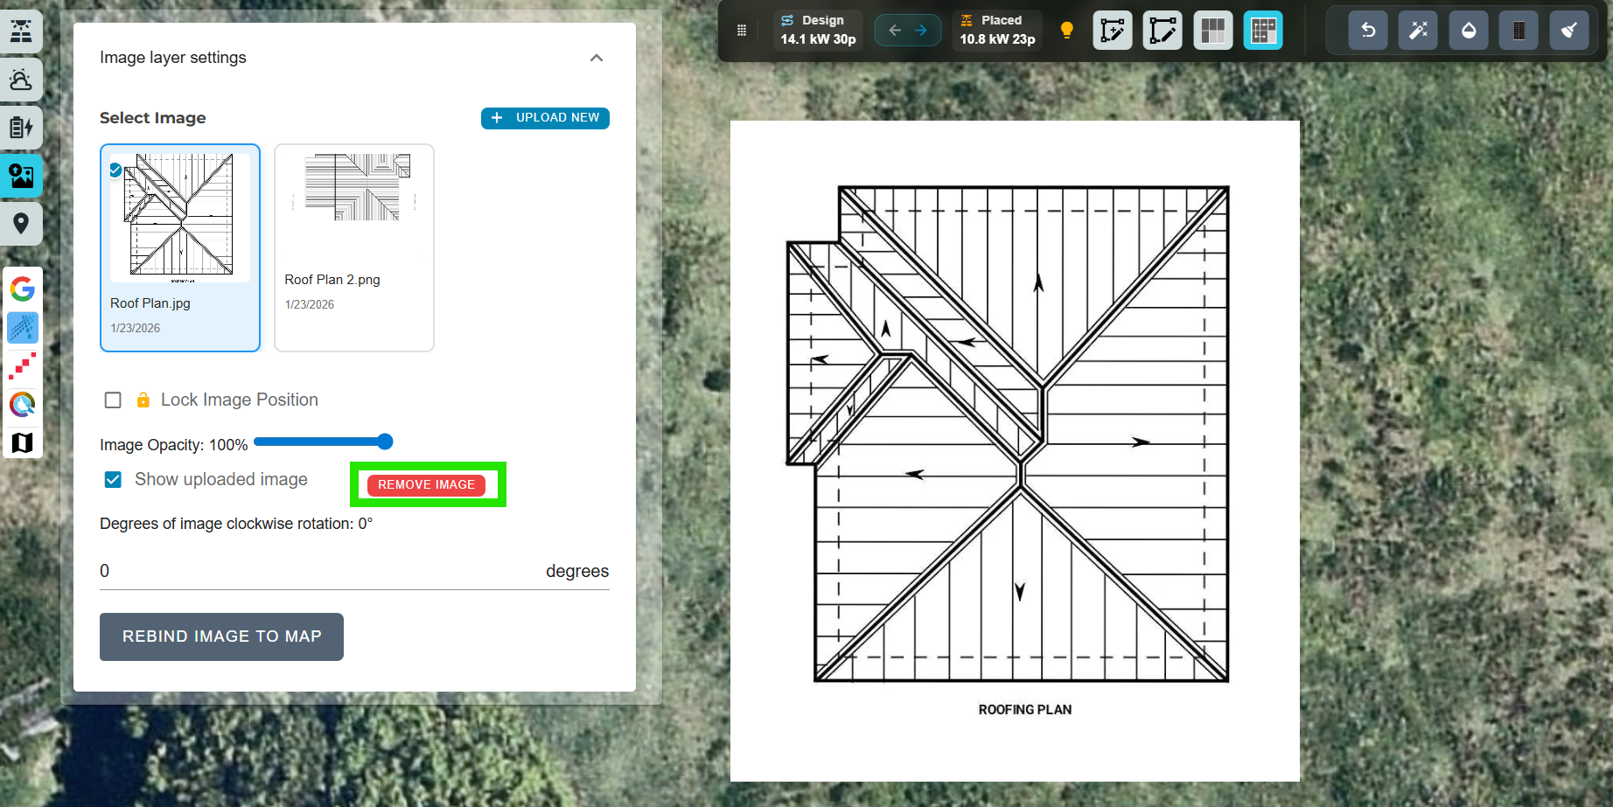This screenshot has height=807, width=1613.
Task: Open the weather and sun sidebar icon
Action: coord(21,80)
